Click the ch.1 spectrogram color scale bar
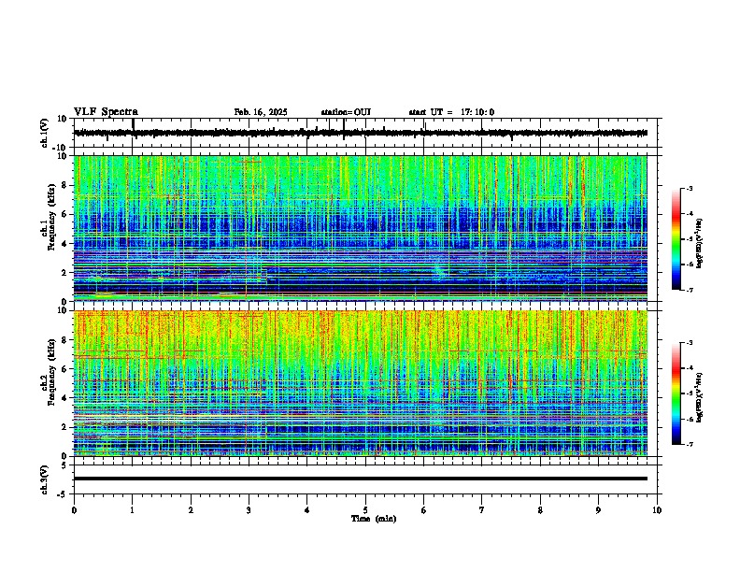Image resolution: width=740 pixels, height=572 pixels. point(676,239)
